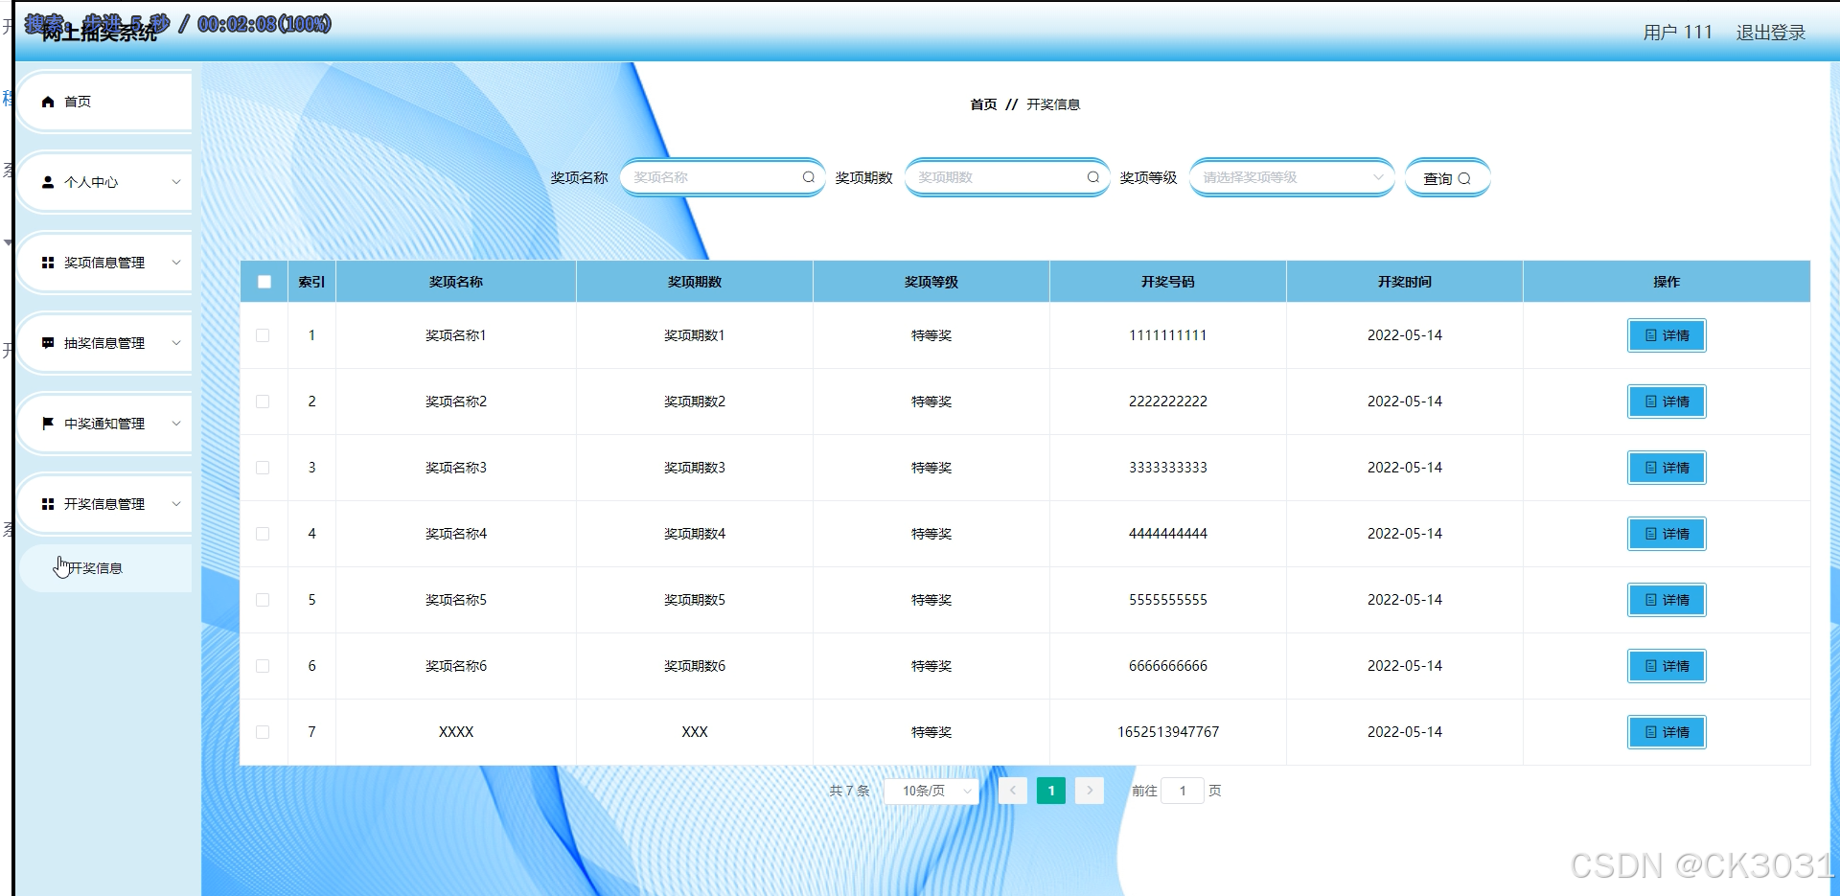
Task: Expand the 中奖通知管理 chevron
Action: pos(176,424)
